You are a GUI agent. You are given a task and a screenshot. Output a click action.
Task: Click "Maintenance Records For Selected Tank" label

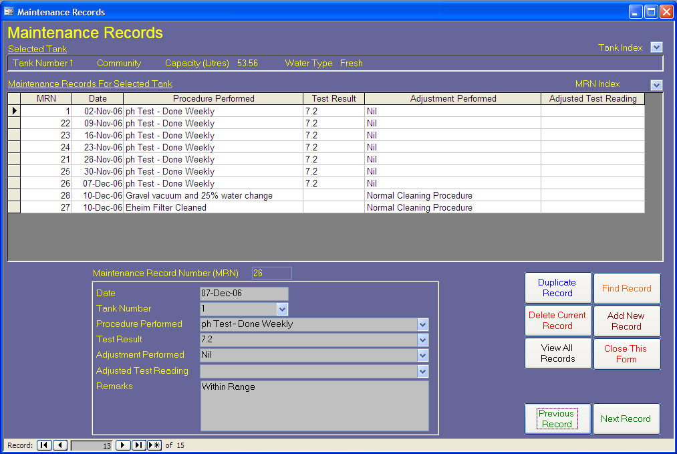(x=90, y=84)
